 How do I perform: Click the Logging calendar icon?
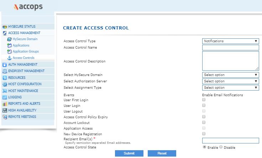(5, 97)
